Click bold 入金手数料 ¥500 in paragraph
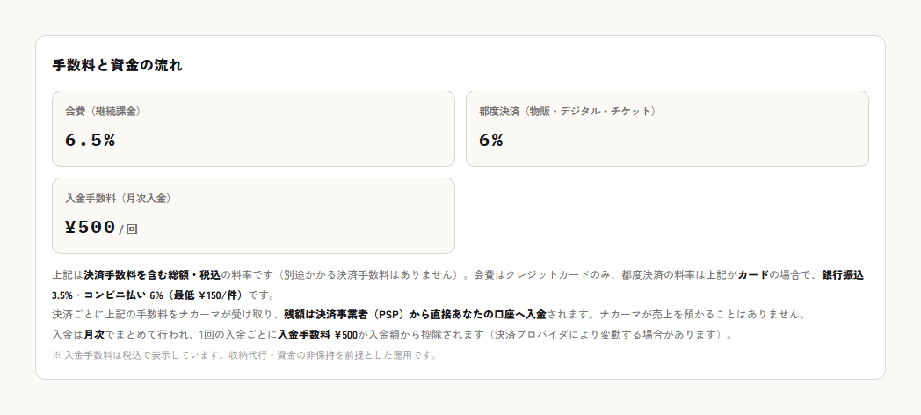921x415 pixels. 318,335
